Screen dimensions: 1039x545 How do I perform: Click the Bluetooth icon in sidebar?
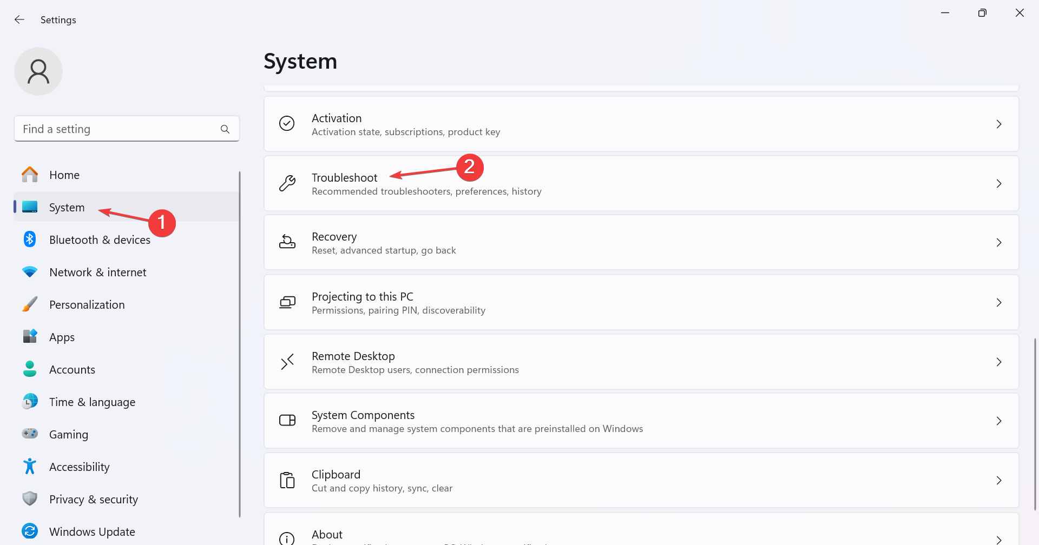tap(30, 240)
